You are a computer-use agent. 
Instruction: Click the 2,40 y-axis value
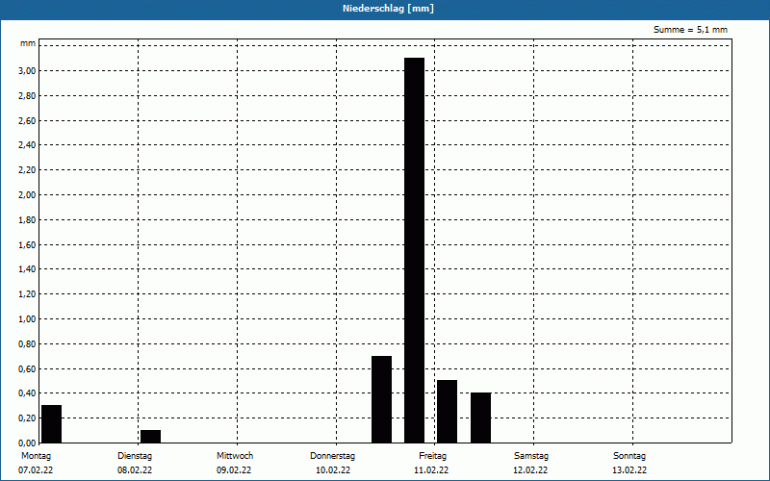coord(27,145)
